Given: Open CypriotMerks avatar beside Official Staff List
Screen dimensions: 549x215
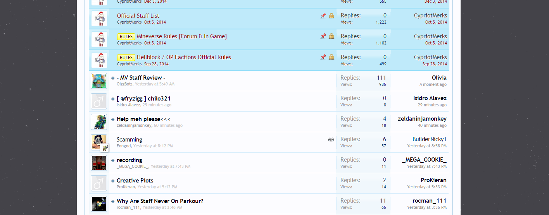Looking at the screenshot, I should coord(99,19).
